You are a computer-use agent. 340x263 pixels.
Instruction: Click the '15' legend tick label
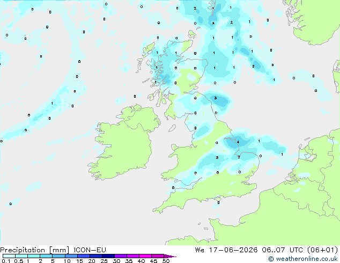[x=79, y=261]
